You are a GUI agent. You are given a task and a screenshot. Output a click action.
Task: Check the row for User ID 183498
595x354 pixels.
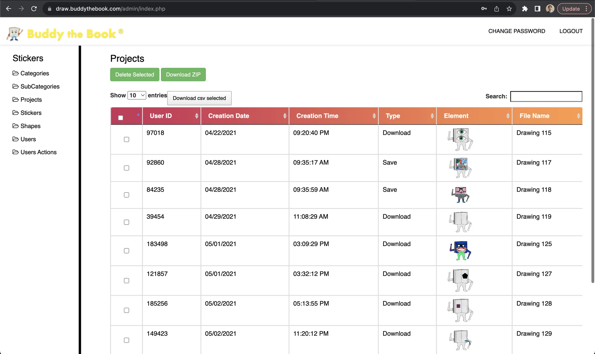[126, 251]
